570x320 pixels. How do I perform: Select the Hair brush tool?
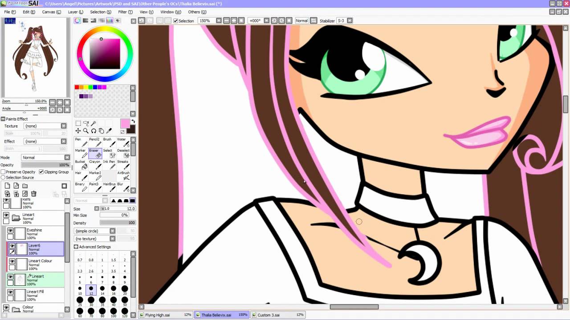coord(81,176)
